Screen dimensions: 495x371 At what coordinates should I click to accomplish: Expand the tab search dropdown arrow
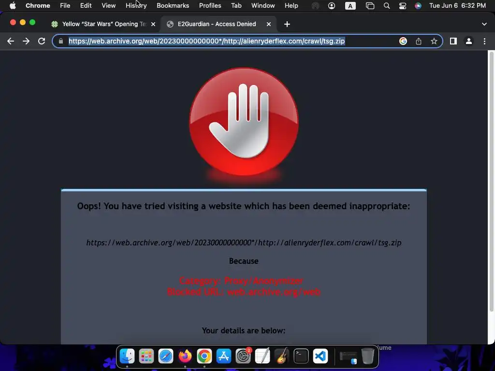[x=484, y=24]
